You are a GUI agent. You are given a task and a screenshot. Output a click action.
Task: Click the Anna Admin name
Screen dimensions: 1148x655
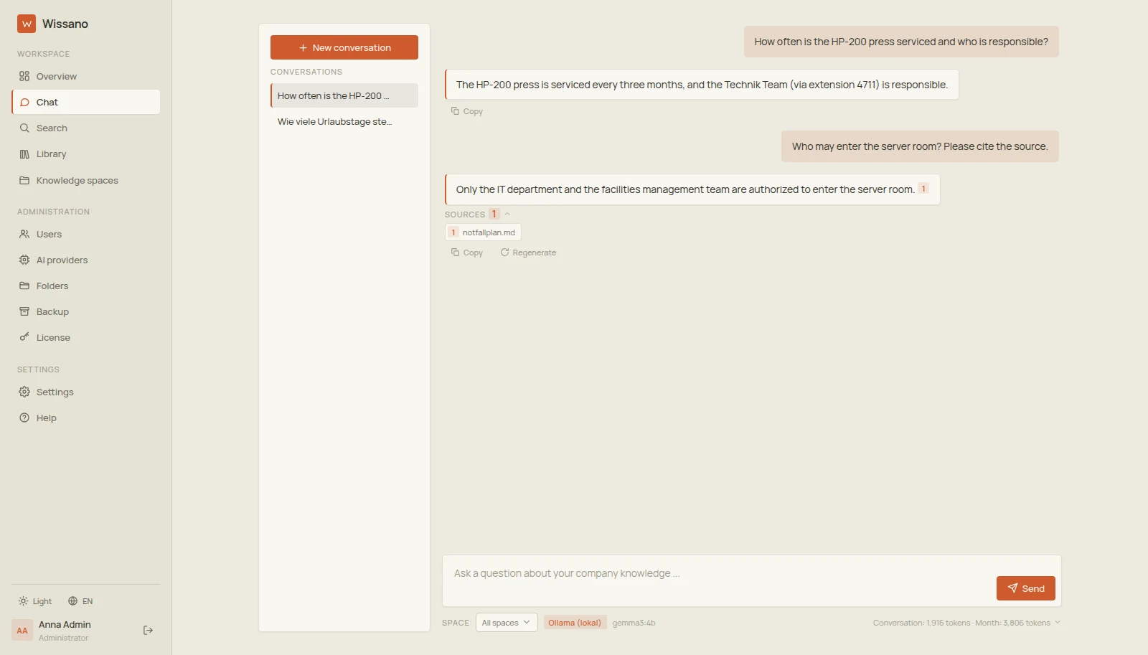pos(65,625)
